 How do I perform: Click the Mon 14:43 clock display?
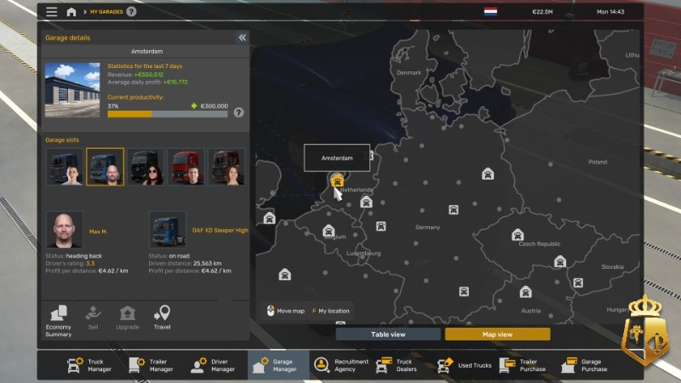(x=610, y=12)
